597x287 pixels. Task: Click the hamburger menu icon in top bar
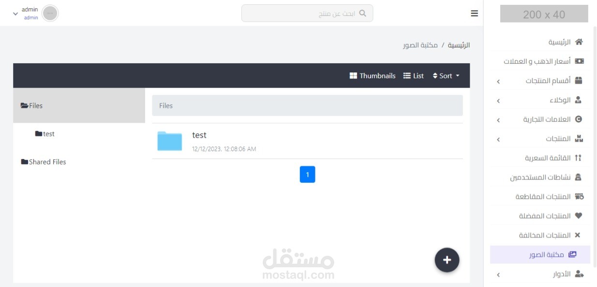(475, 14)
